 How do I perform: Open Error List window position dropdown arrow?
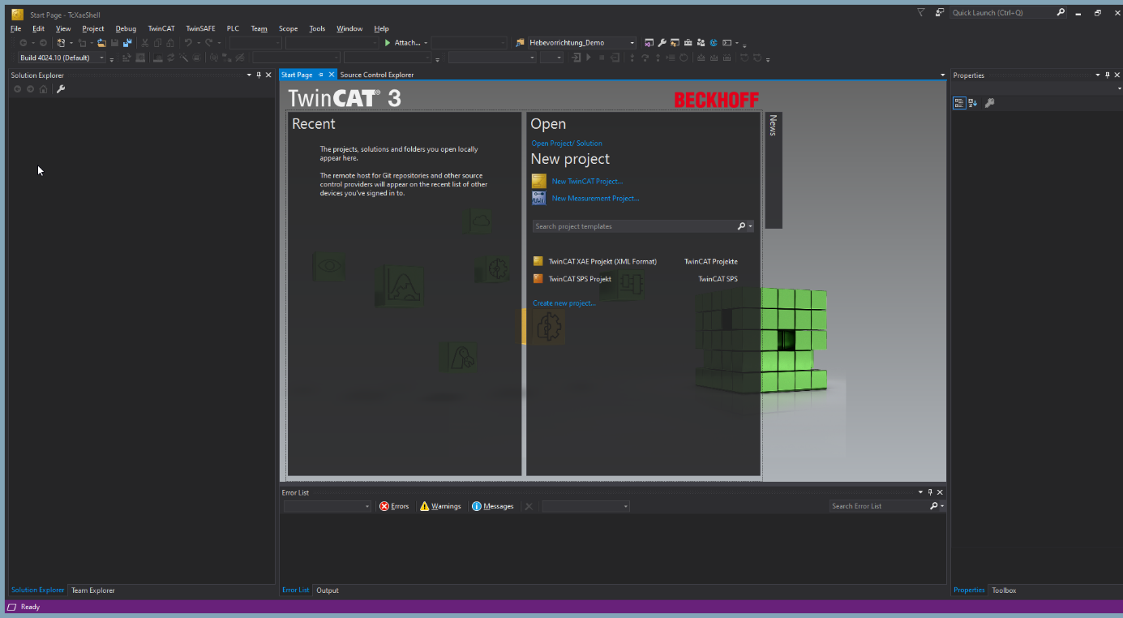coord(920,492)
